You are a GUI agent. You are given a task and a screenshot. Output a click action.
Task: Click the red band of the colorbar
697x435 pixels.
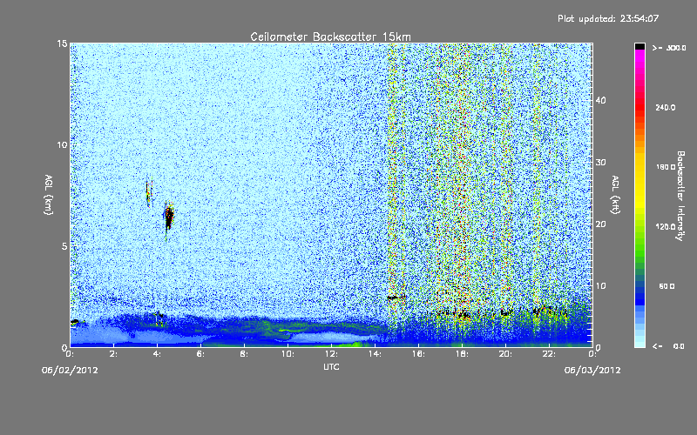coord(639,106)
